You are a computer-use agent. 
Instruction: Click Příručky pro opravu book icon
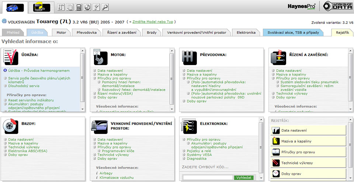click(x=276, y=152)
